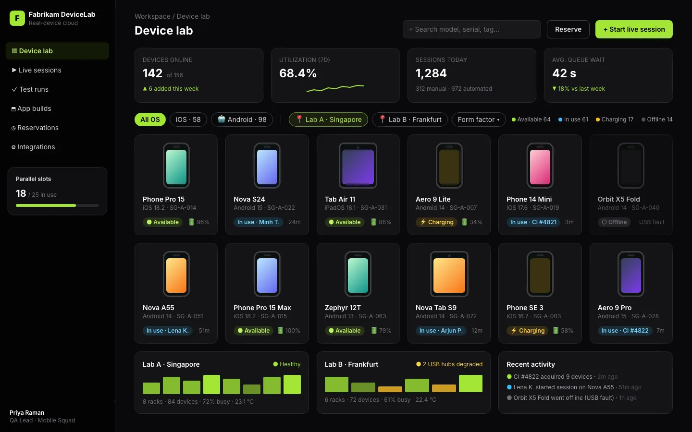Viewport: 692px width, 432px height.
Task: Click the battery icon on Aero 9 Lite card
Action: (x=464, y=222)
